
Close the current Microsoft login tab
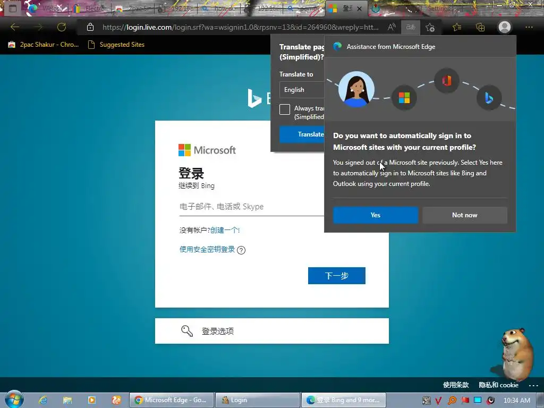[x=360, y=8]
